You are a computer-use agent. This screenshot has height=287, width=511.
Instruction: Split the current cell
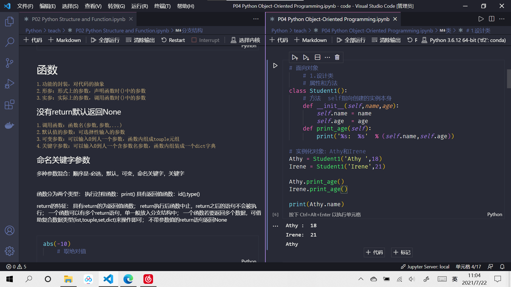point(317,57)
